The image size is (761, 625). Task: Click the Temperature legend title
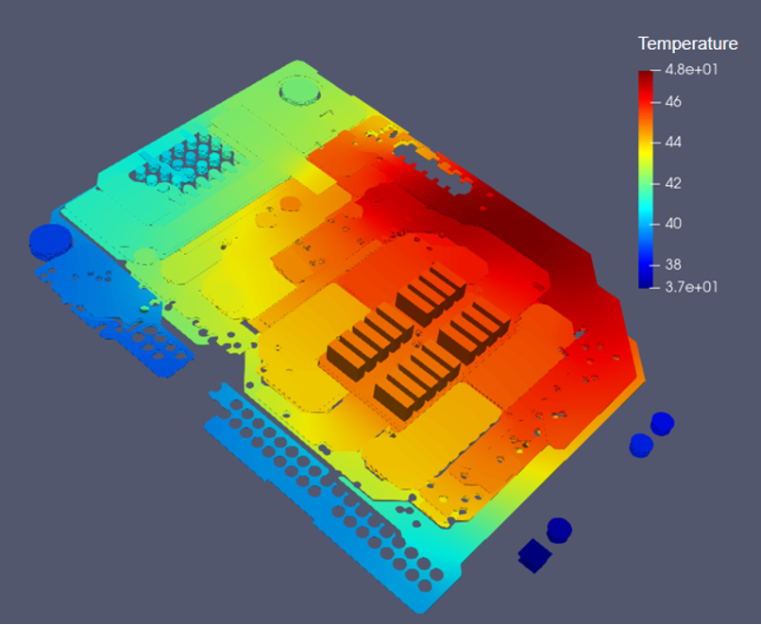[x=687, y=43]
